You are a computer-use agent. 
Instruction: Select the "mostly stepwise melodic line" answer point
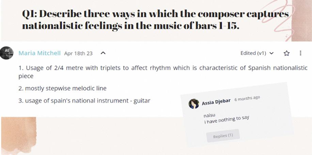click(x=62, y=88)
